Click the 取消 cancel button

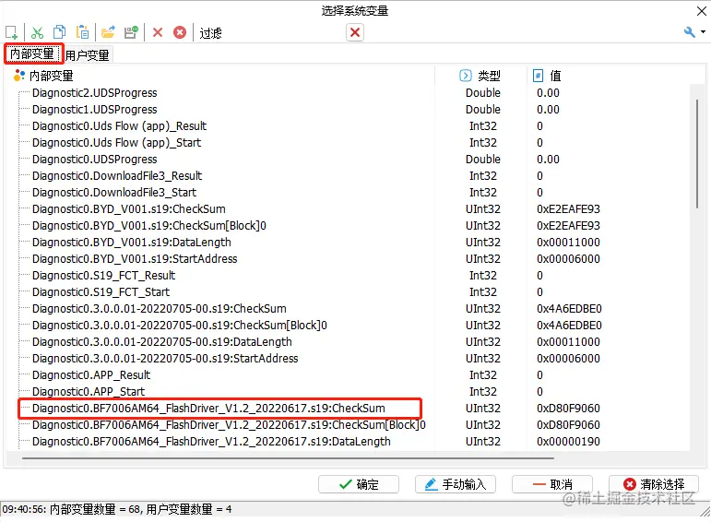point(552,484)
